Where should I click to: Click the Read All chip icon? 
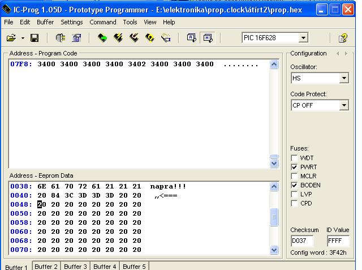point(102,38)
